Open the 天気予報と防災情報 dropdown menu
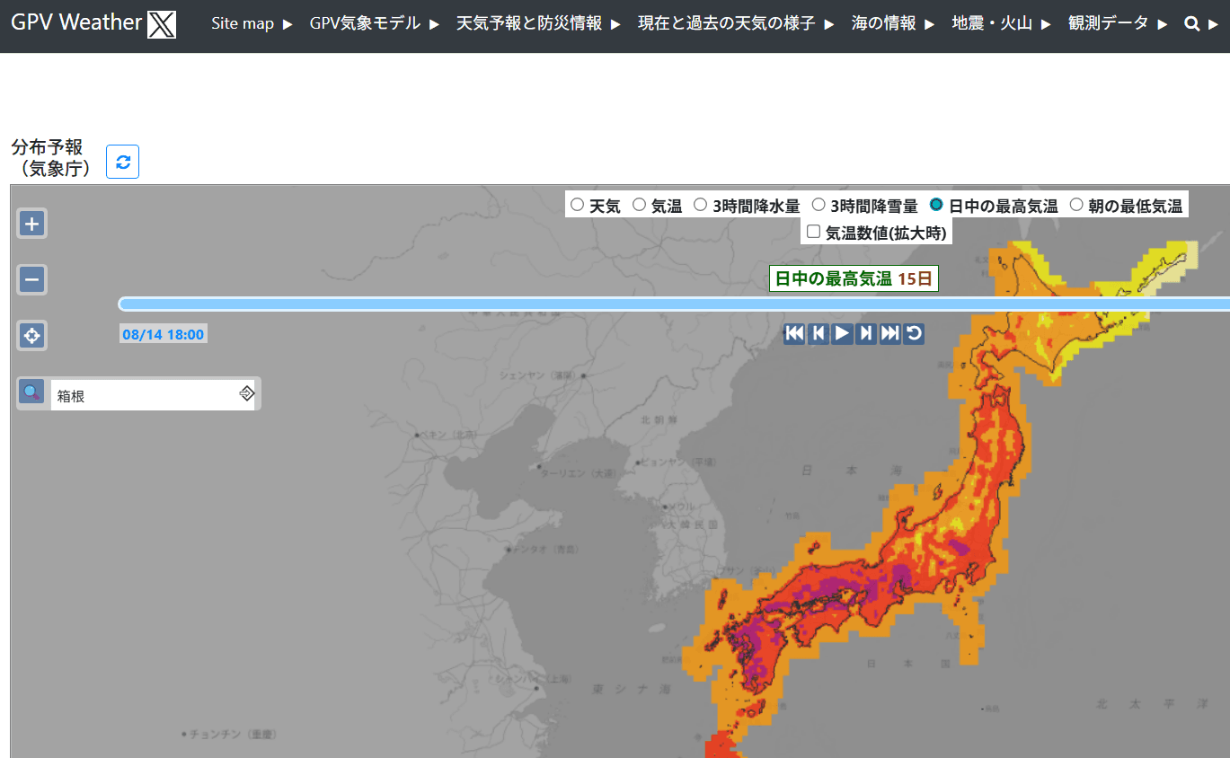Viewport: 1230px width, 758px height. [x=538, y=24]
